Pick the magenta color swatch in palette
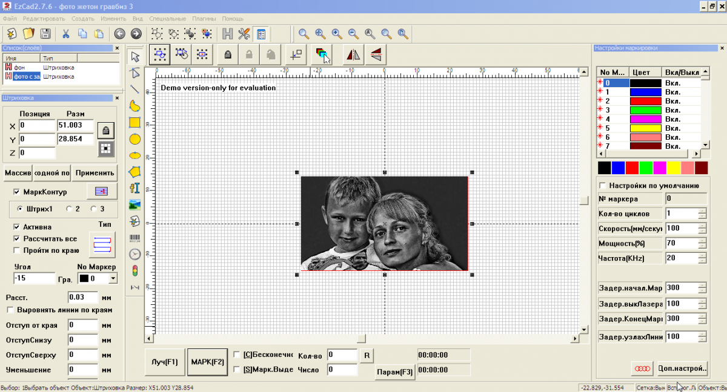 point(660,168)
